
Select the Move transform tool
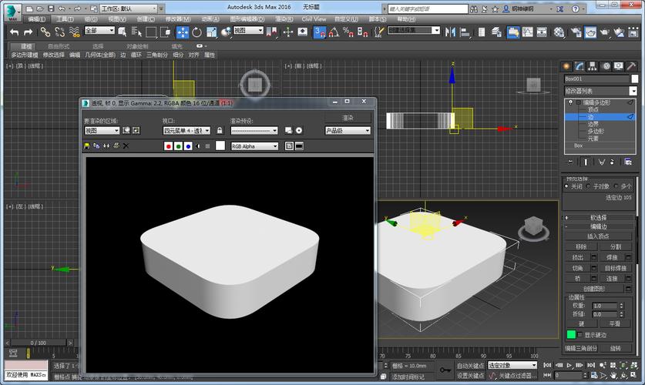click(x=183, y=32)
